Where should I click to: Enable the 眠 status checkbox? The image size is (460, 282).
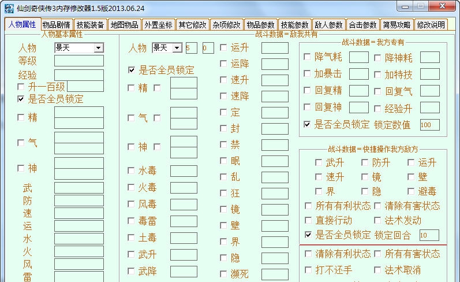(x=223, y=161)
